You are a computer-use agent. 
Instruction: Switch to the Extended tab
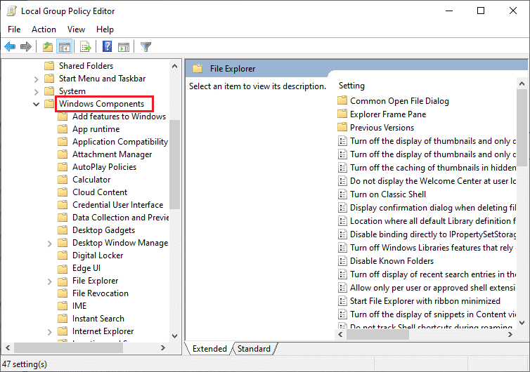(x=209, y=348)
